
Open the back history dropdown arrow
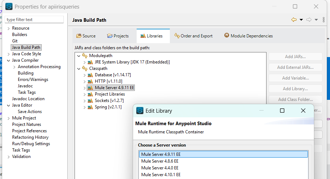click(x=301, y=20)
